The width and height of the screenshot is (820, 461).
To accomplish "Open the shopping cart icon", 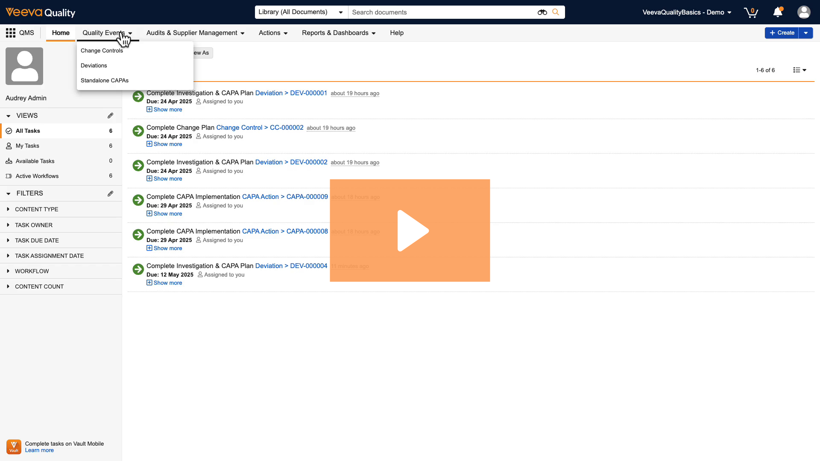I will point(750,12).
